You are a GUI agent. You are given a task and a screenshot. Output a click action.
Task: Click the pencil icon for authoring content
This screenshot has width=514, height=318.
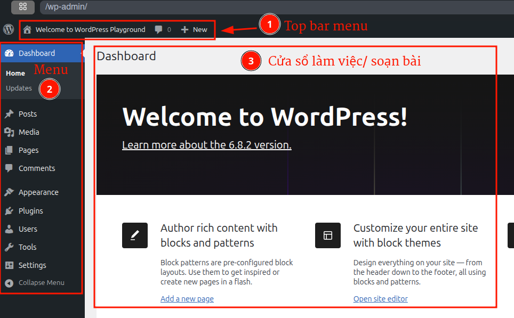click(135, 235)
